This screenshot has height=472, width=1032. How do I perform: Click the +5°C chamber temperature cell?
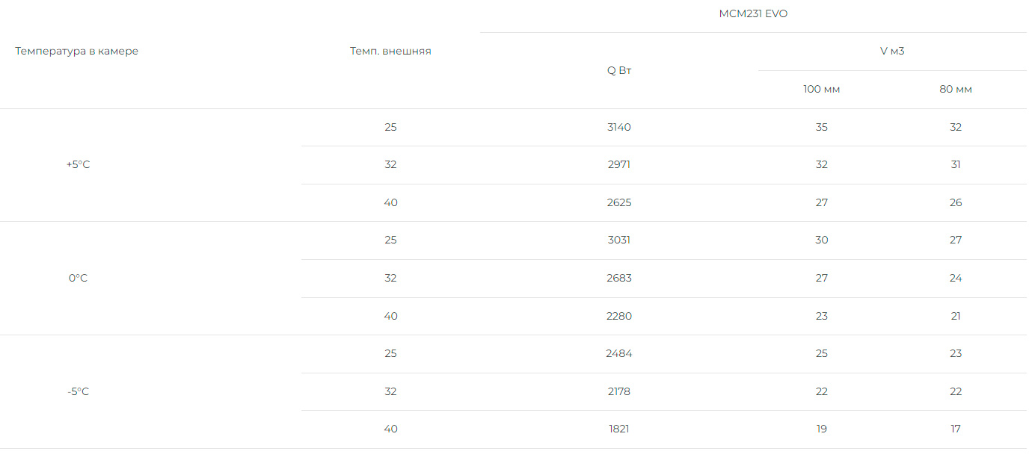coord(78,165)
